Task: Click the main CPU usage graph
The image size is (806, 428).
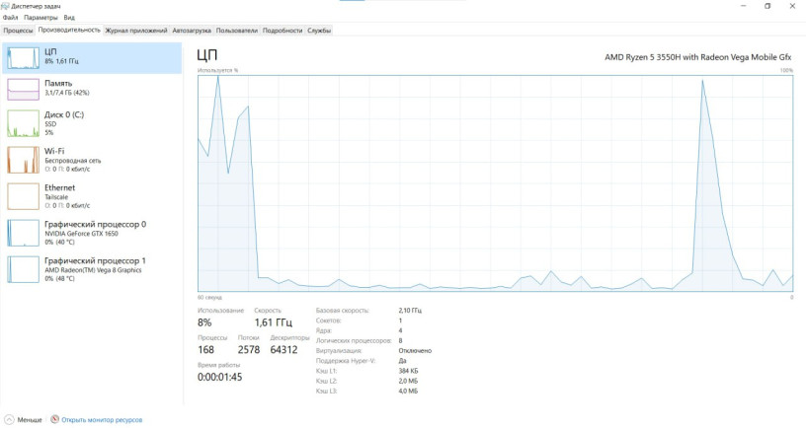Action: [496, 183]
